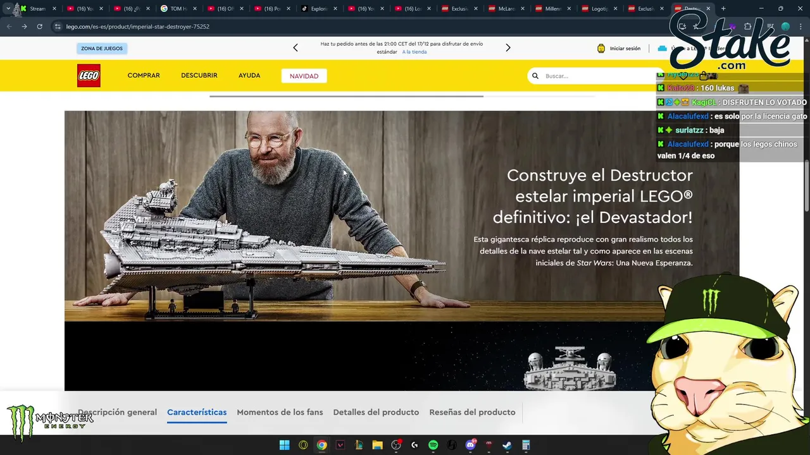Click the ZONA DE JUEGOS button

(x=102, y=49)
